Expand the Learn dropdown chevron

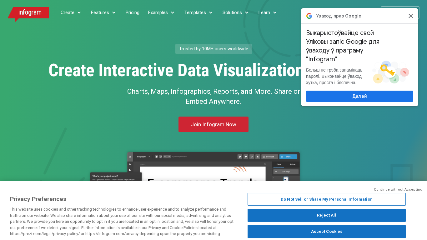point(275,12)
